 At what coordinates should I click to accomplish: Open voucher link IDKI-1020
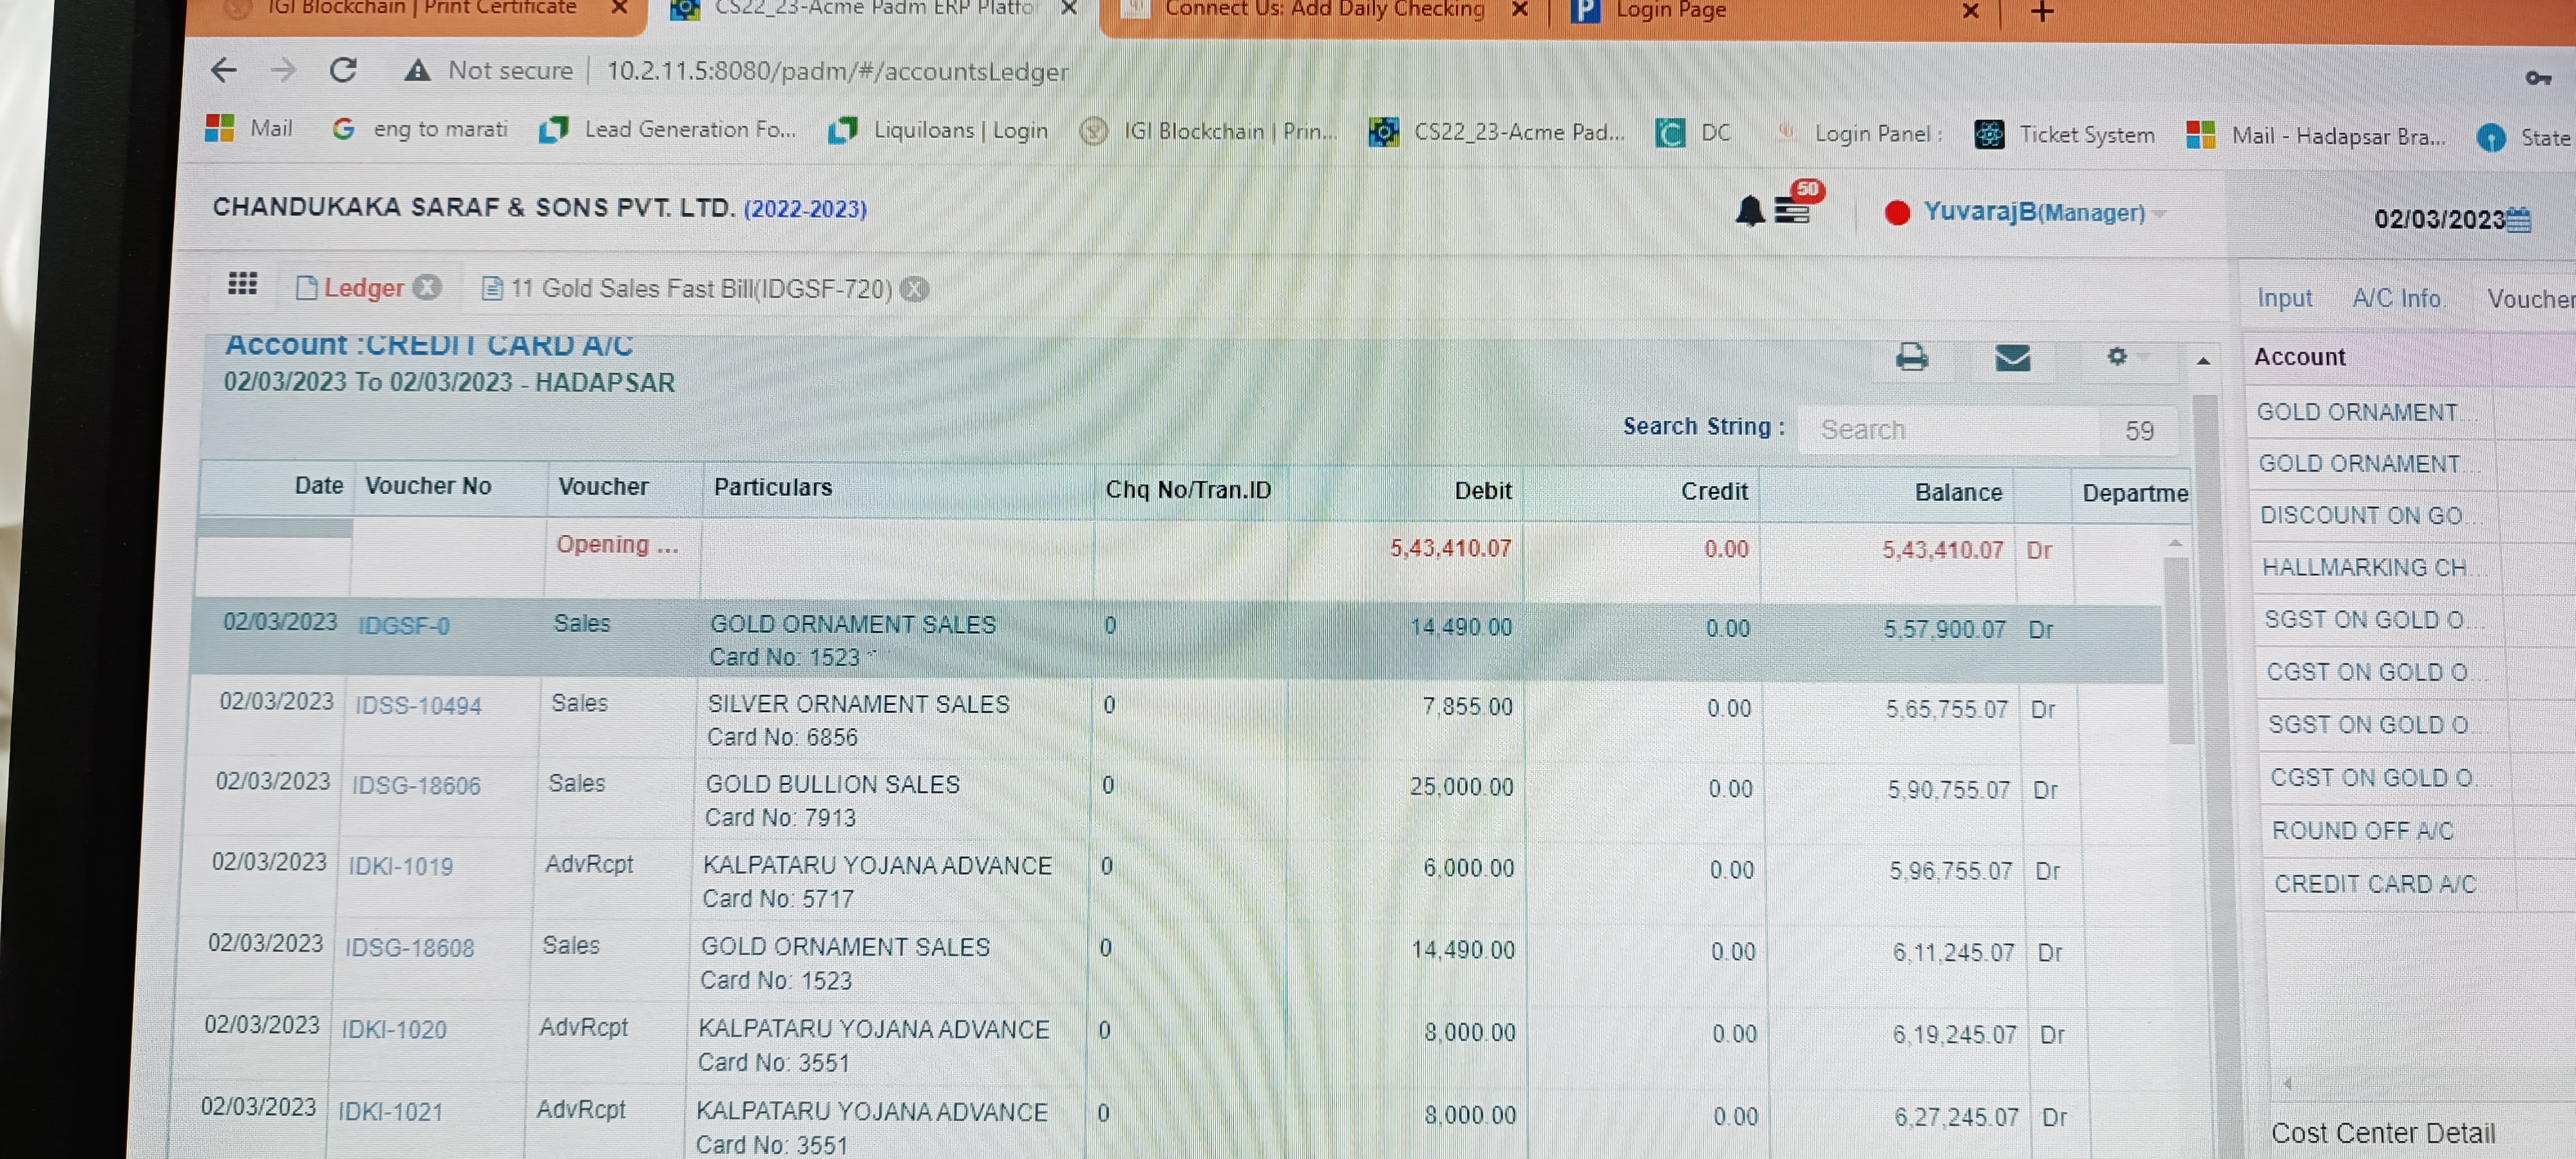(394, 1030)
